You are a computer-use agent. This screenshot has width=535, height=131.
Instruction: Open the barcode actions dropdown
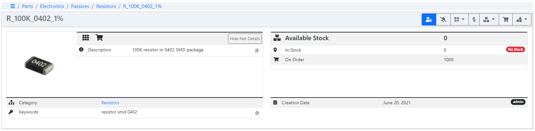[459, 19]
